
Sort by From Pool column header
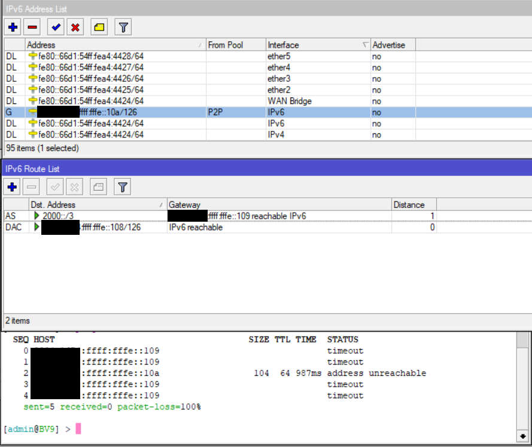pos(236,45)
